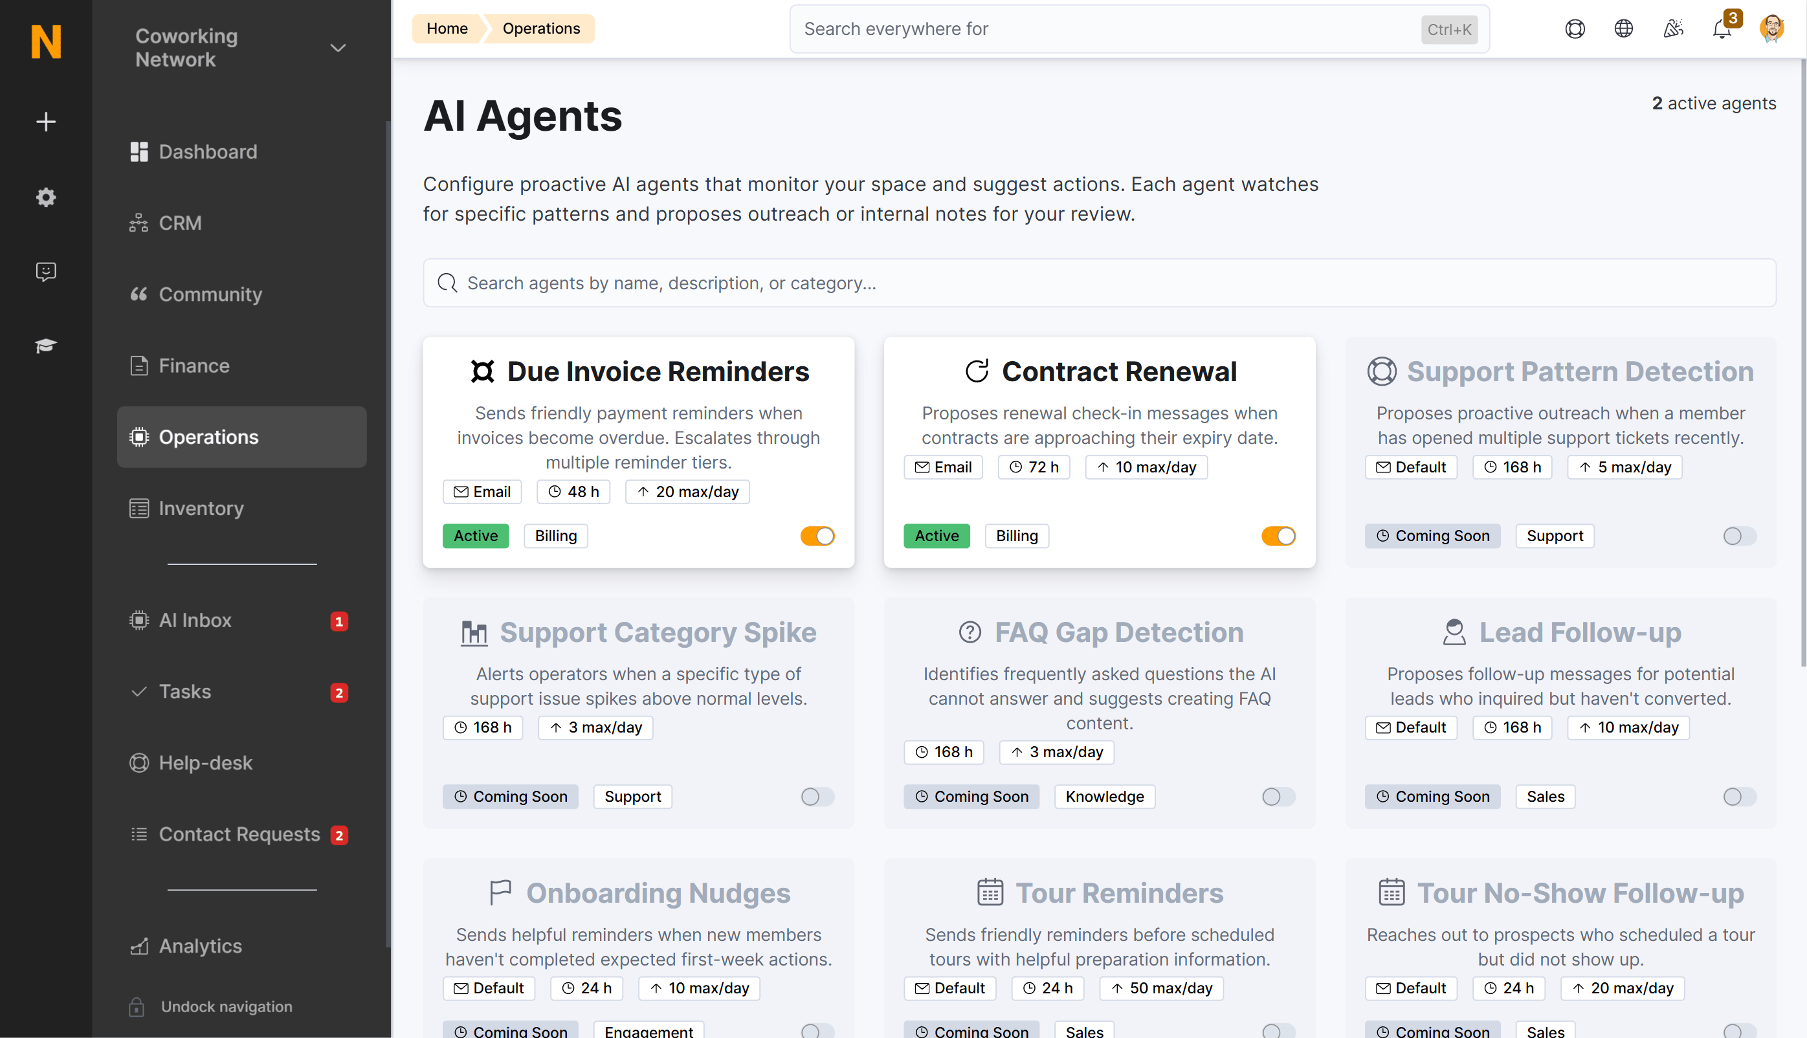Click the FAQ Gap Detection question icon

[x=970, y=632]
